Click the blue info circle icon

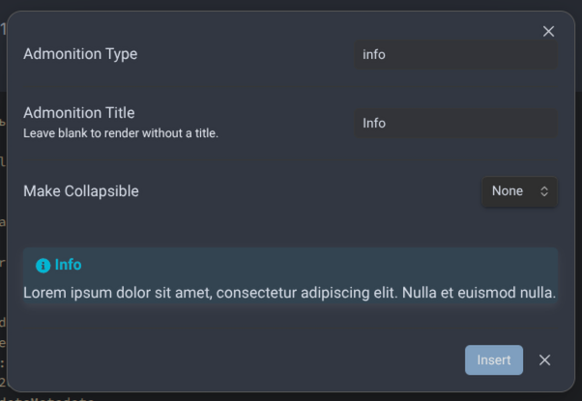pos(43,265)
